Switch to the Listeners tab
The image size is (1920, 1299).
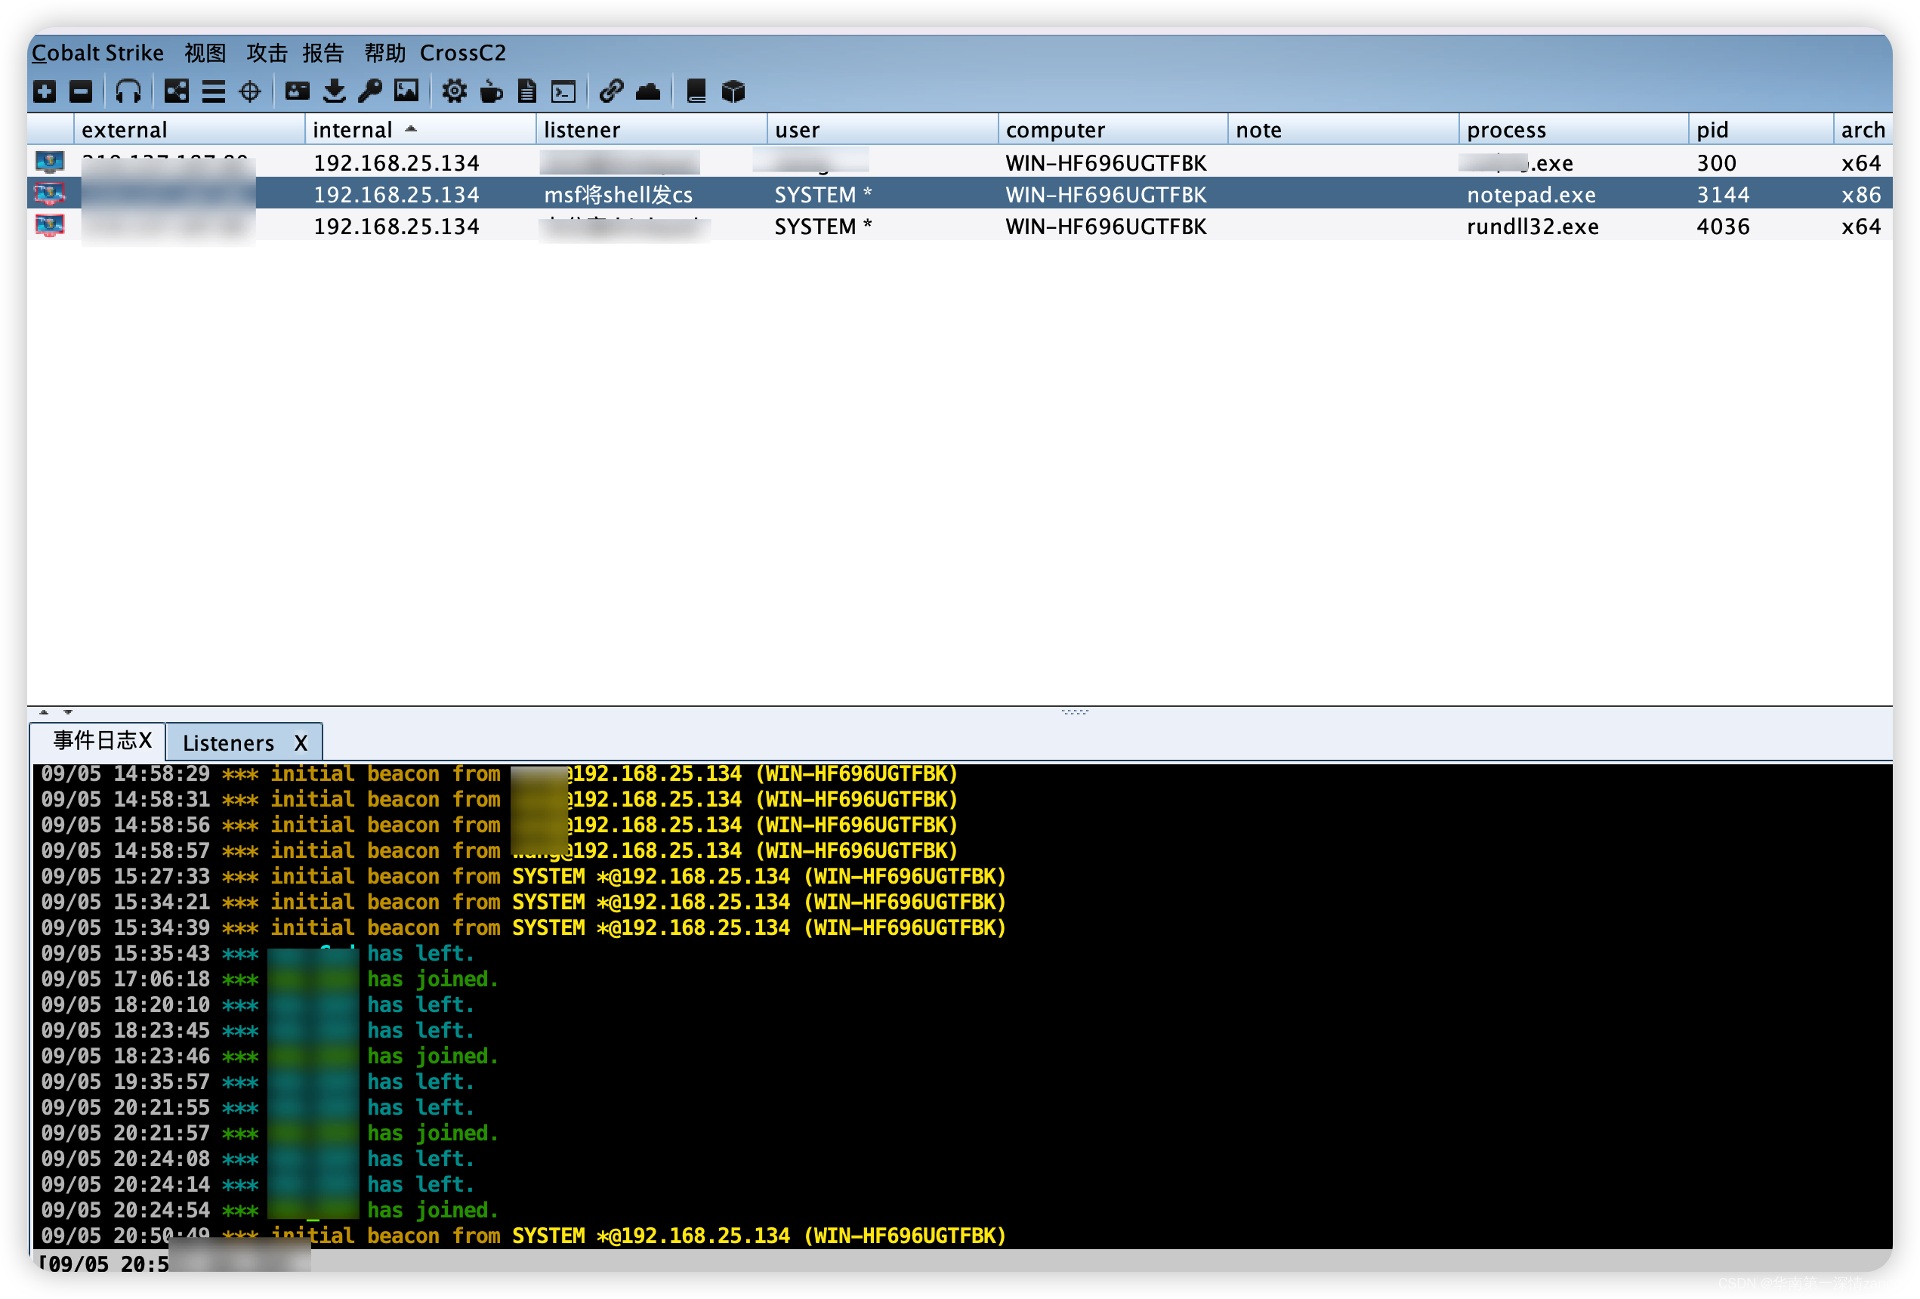pos(229,741)
